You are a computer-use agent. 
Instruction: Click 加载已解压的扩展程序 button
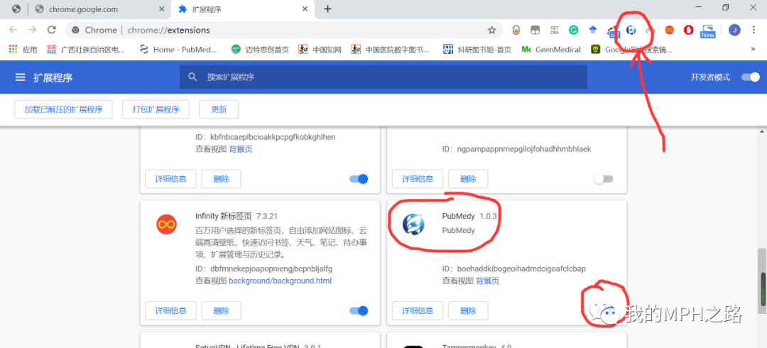pos(64,109)
